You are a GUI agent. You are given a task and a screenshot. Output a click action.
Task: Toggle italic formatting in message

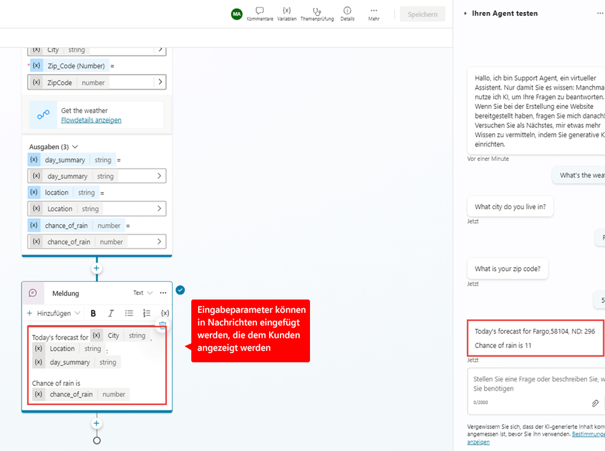click(111, 313)
